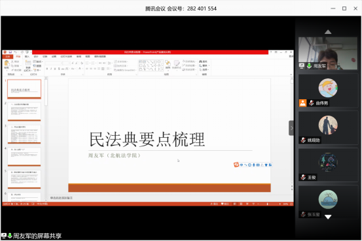Image resolution: width=362 pixels, height=241 pixels.
Task: Collapse participant sidebar with the chevron handle
Action: click(x=291, y=128)
